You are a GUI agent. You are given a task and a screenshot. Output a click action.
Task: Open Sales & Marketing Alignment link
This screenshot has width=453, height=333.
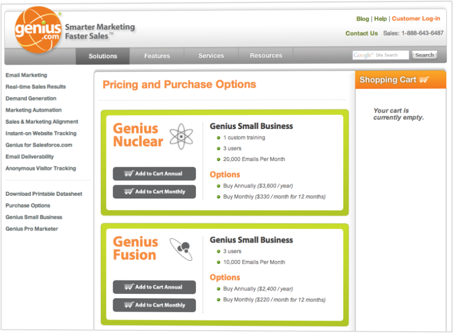[x=42, y=121]
